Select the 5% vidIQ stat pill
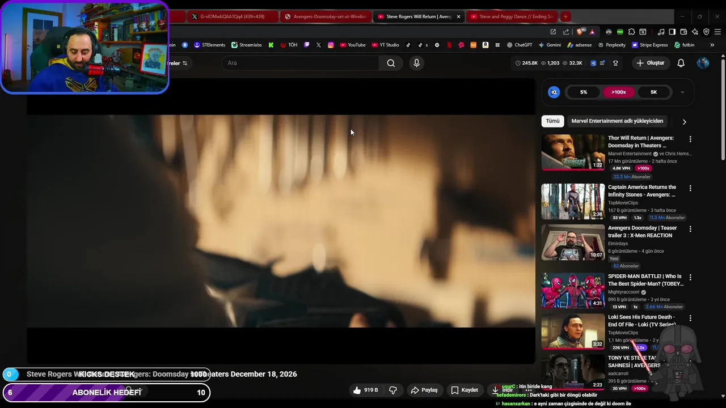726x408 pixels. coord(584,92)
